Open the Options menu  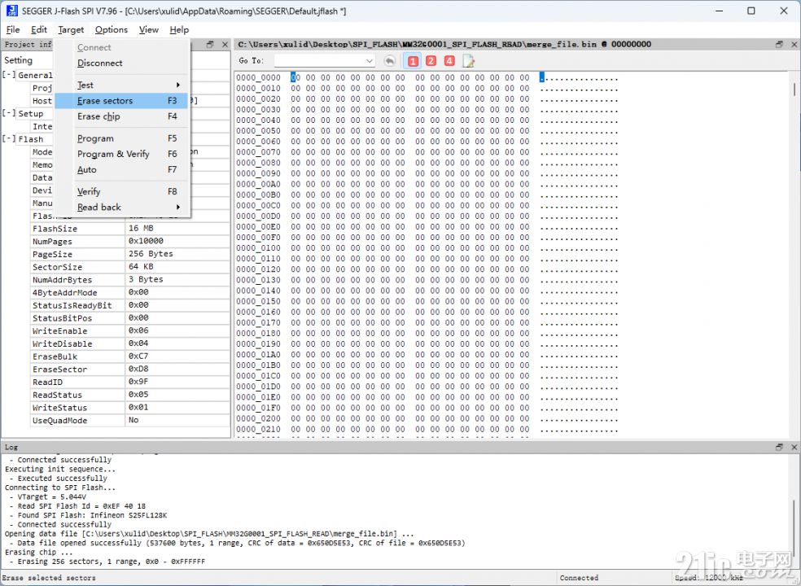coord(112,29)
